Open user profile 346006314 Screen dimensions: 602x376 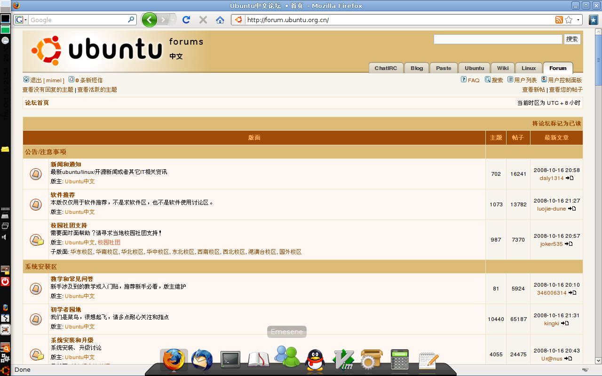(x=552, y=293)
